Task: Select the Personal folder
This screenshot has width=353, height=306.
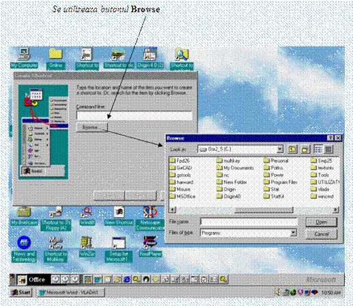Action: pos(276,161)
